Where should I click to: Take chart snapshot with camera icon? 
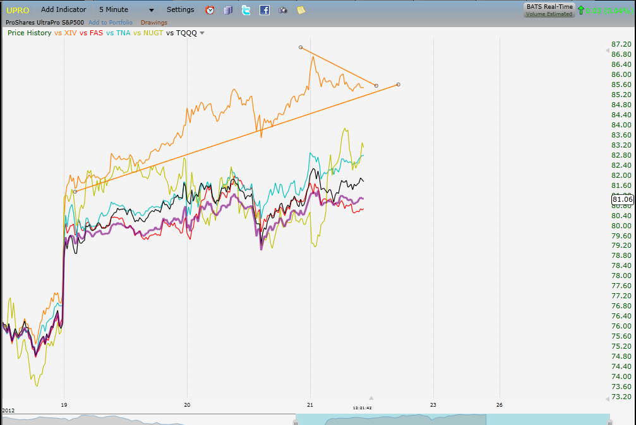[x=283, y=10]
